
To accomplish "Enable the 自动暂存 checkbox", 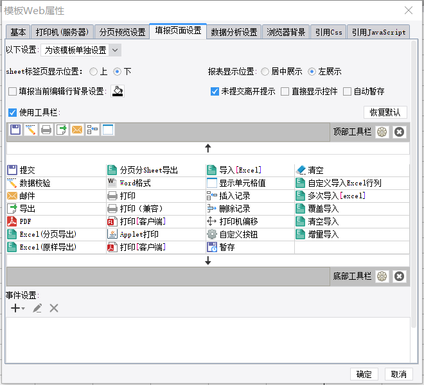I will point(347,91).
